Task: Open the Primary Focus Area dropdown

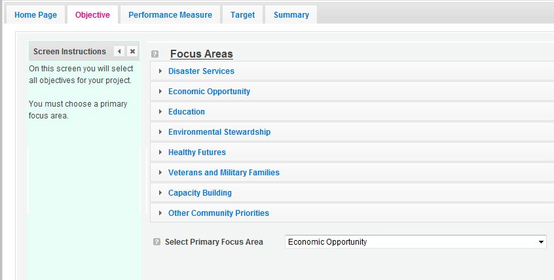Action: pos(416,242)
